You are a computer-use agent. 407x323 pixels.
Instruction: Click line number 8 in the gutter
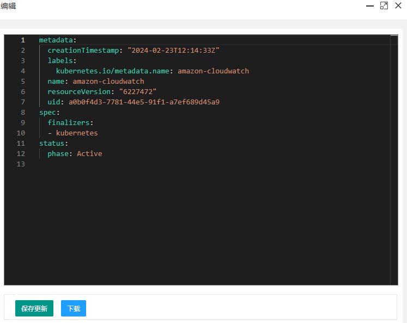23,113
